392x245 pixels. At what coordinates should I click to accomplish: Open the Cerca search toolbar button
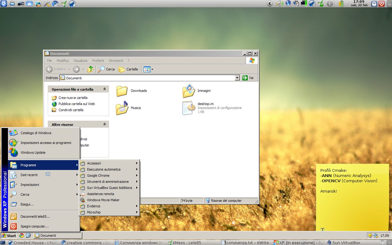pos(106,69)
